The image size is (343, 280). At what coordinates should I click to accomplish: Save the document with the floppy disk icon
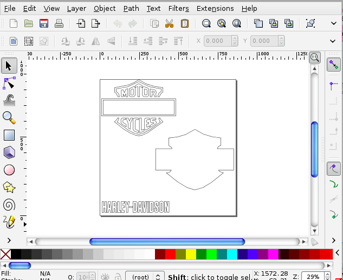coord(44,23)
